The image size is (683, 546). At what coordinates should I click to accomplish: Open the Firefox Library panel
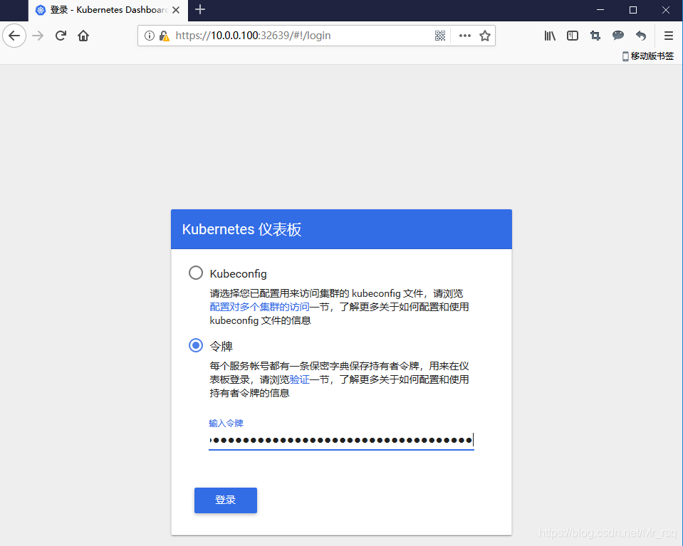pyautogui.click(x=549, y=36)
